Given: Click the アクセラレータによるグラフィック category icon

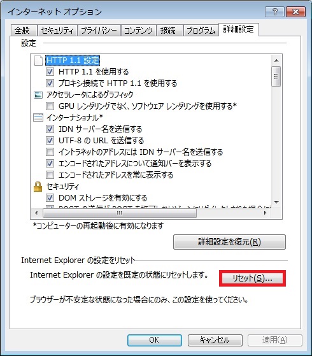Looking at the screenshot, I should 38,95.
